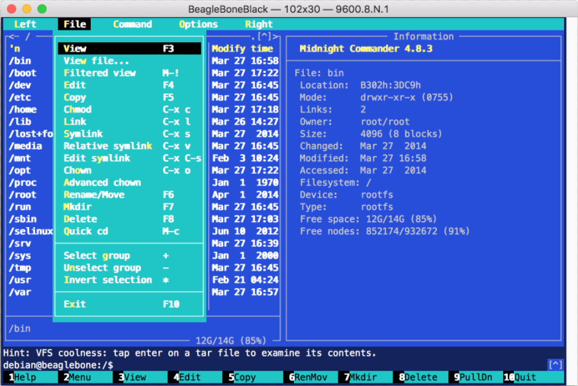Open the Right panel menu
Image resolution: width=578 pixels, height=386 pixels.
tap(259, 24)
